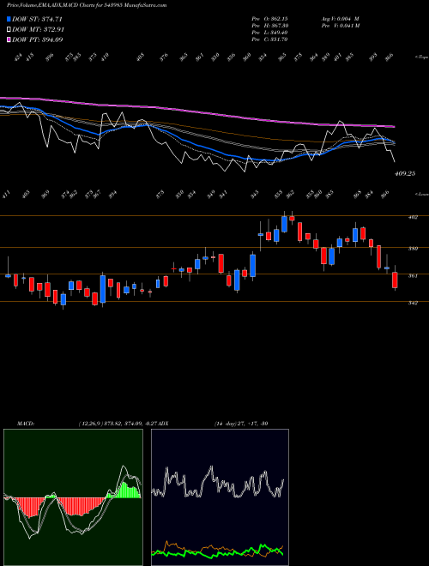The width and height of the screenshot is (429, 566).
Task: Open the MACD histogram panel
Action: [x=73, y=497]
